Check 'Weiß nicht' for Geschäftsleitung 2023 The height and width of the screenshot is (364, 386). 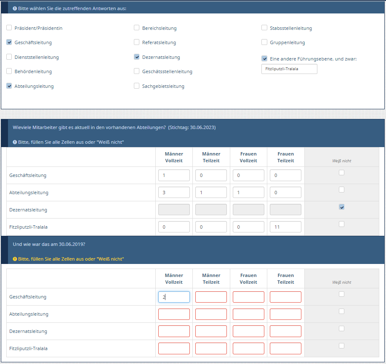pyautogui.click(x=341, y=172)
